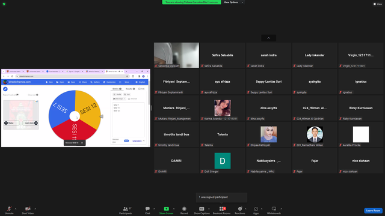Click the Report bad ad flag
This screenshot has width=385, height=216.
click(x=17, y=95)
